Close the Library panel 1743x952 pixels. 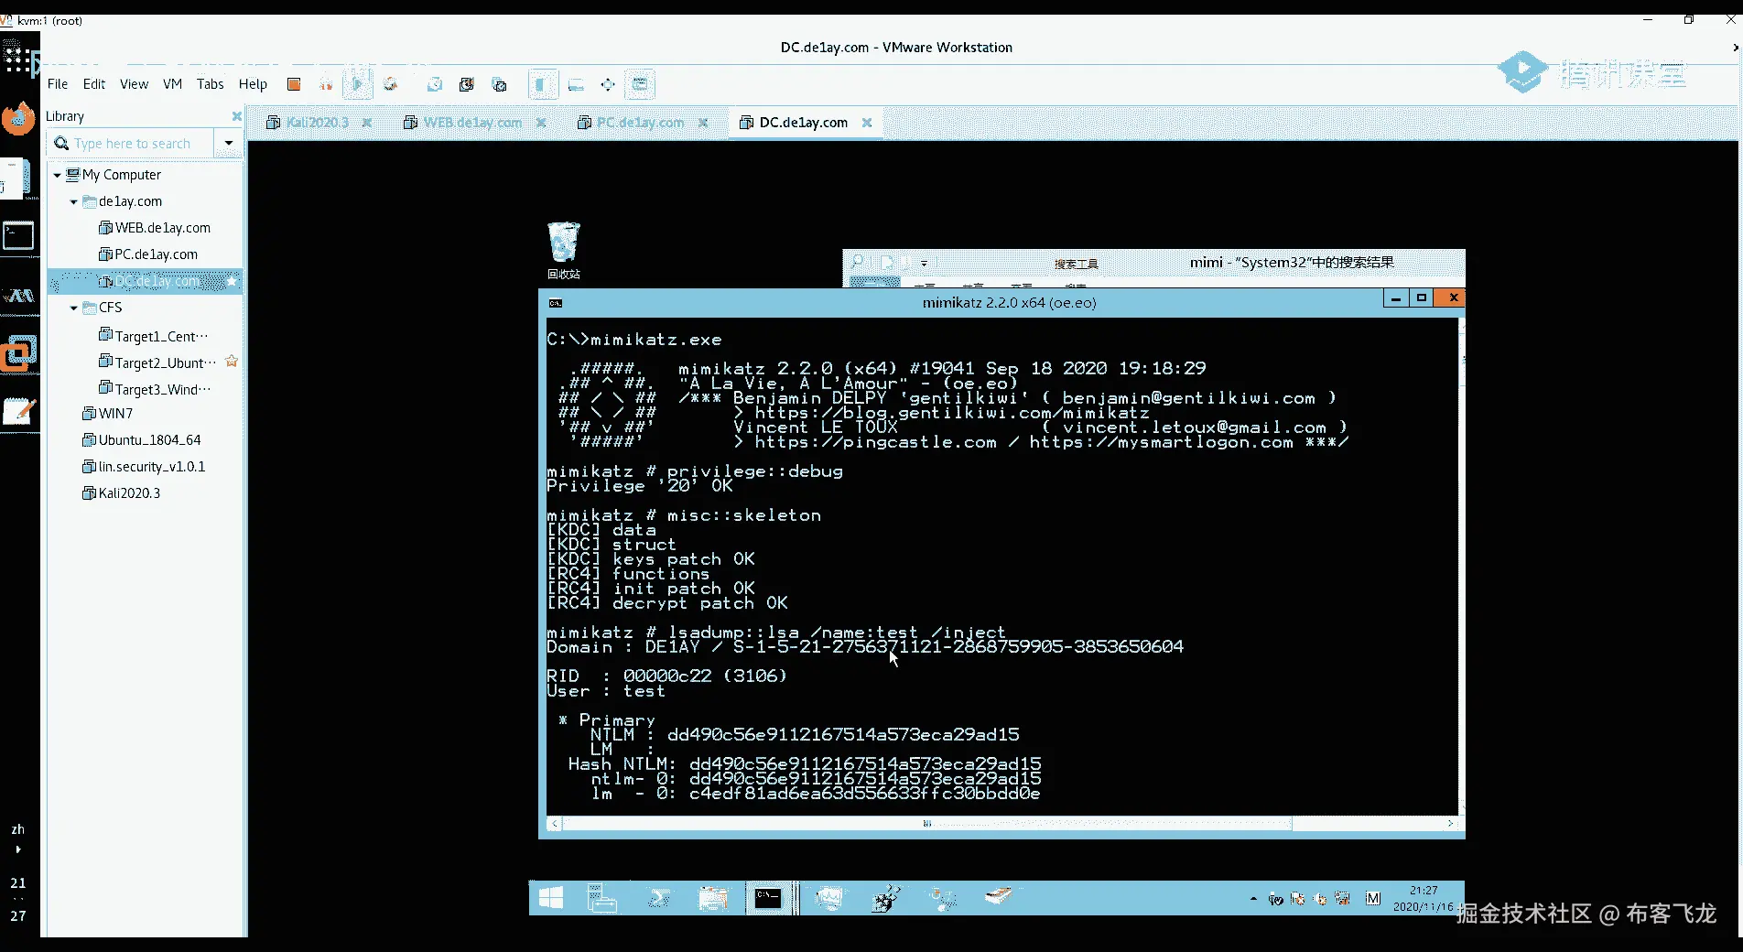click(236, 116)
